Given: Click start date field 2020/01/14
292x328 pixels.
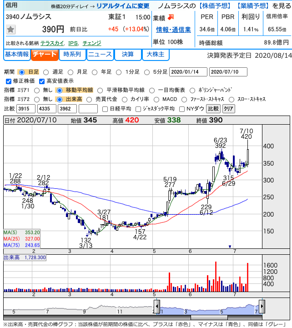Looking at the screenshot, I should (188, 72).
